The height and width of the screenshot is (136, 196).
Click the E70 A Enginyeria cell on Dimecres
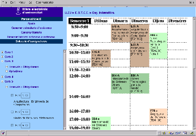tap(140, 55)
